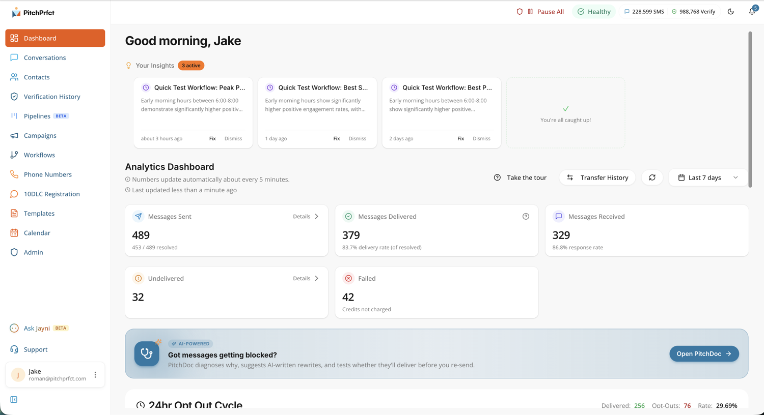Image resolution: width=764 pixels, height=415 pixels.
Task: Click the Failed red X icon
Action: tap(348, 279)
